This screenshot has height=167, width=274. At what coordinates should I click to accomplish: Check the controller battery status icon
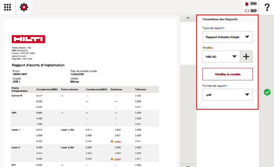coord(251,11)
